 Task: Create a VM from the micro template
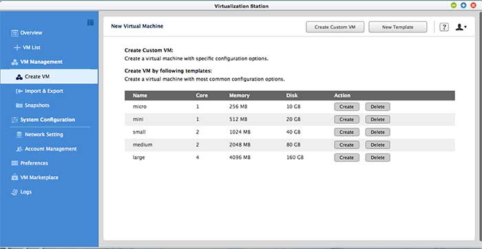pos(347,107)
